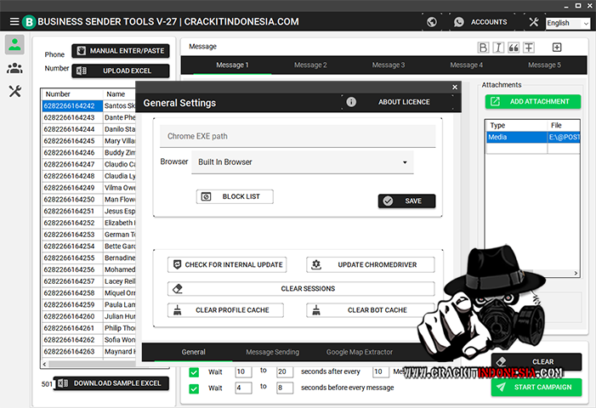The width and height of the screenshot is (596, 408).
Task: Toggle the wait before every message checkbox
Action: pyautogui.click(x=194, y=388)
